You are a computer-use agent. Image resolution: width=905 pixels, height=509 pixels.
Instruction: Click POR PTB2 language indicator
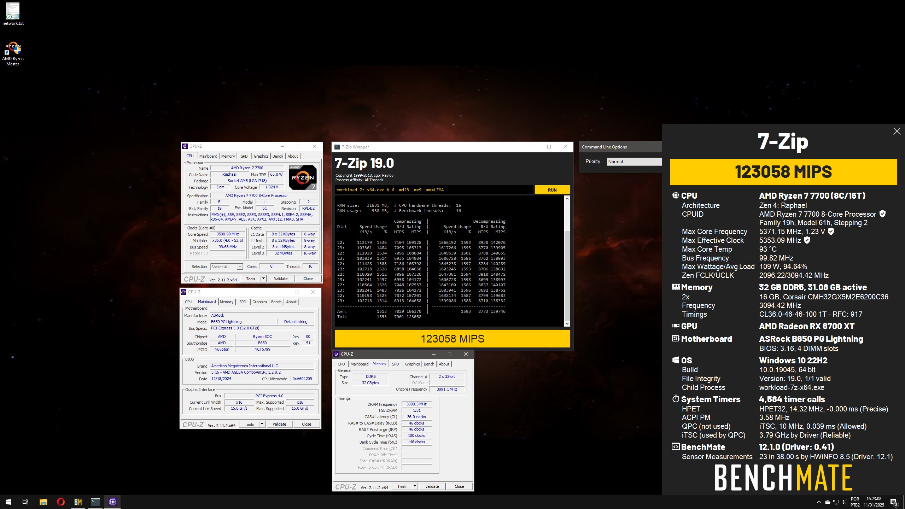tap(855, 502)
